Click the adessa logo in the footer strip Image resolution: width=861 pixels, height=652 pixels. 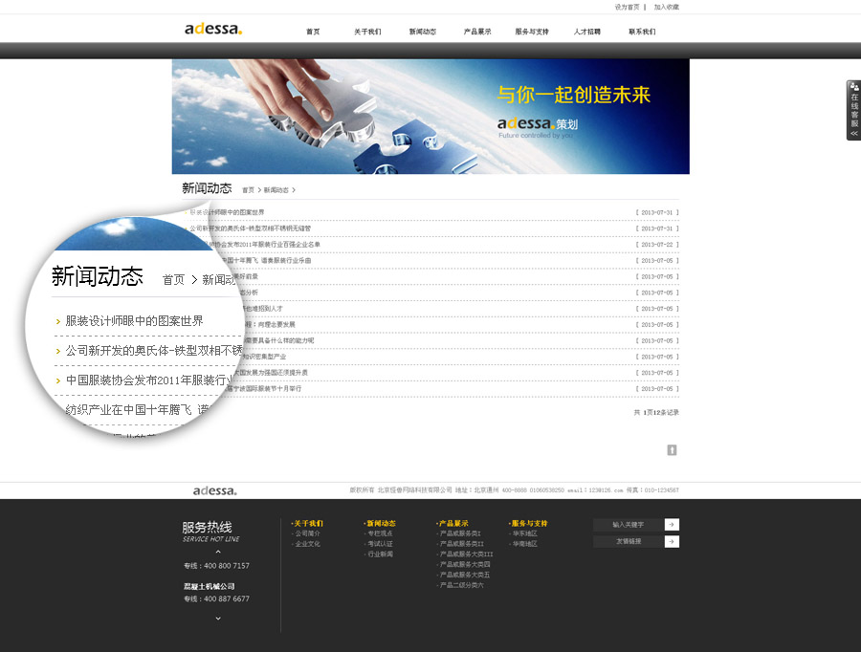click(214, 490)
